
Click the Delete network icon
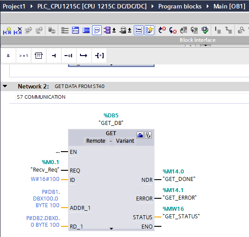[x=18, y=30]
